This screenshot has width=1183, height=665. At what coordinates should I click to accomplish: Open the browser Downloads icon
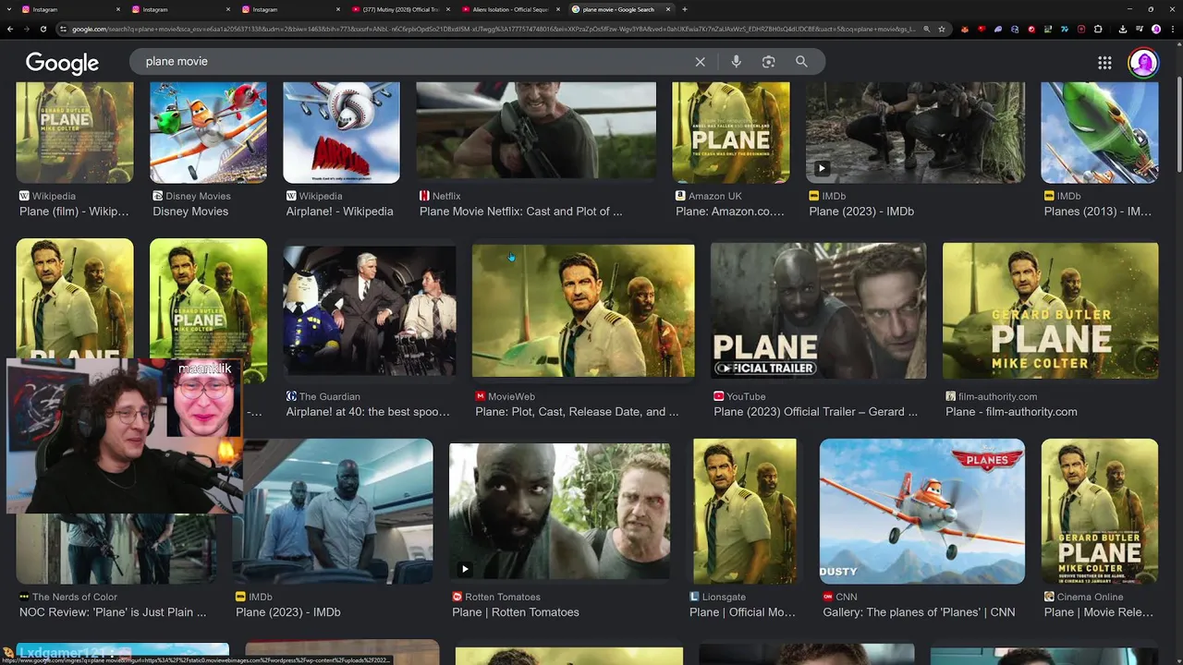coord(1122,29)
